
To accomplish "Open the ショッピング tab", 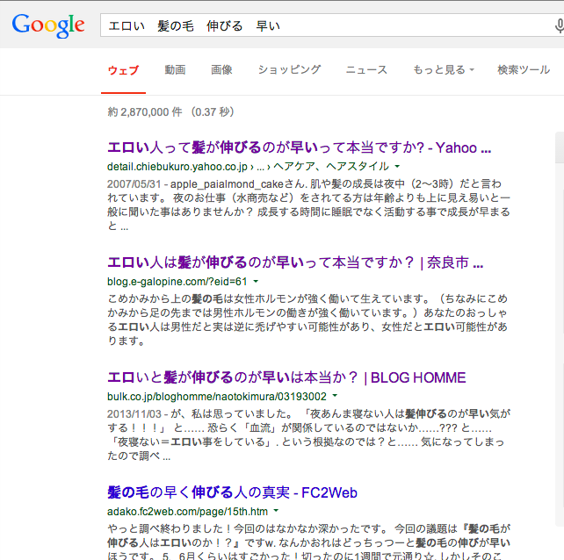I will click(x=289, y=70).
